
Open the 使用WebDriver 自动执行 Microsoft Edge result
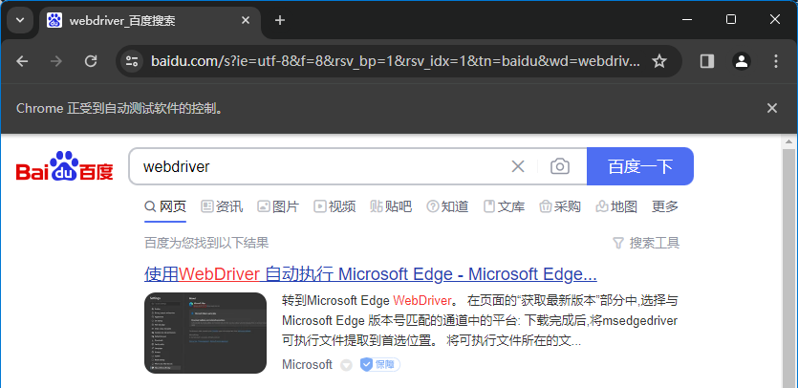371,274
